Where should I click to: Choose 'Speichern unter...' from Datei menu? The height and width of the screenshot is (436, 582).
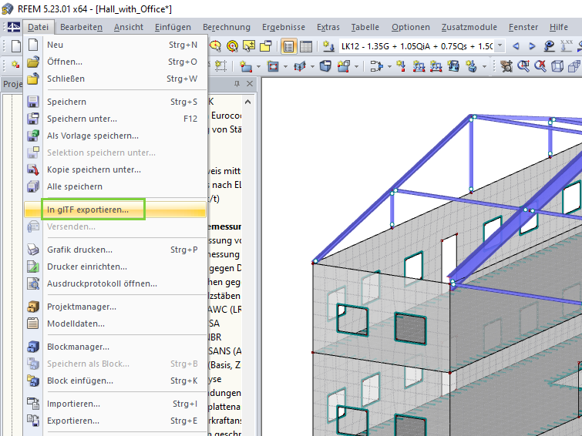115,119
